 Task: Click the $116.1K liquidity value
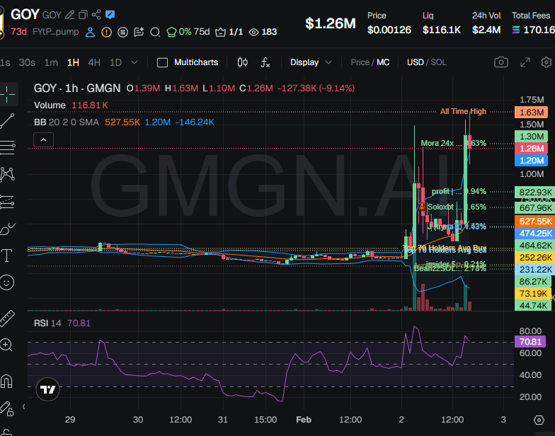click(x=442, y=30)
